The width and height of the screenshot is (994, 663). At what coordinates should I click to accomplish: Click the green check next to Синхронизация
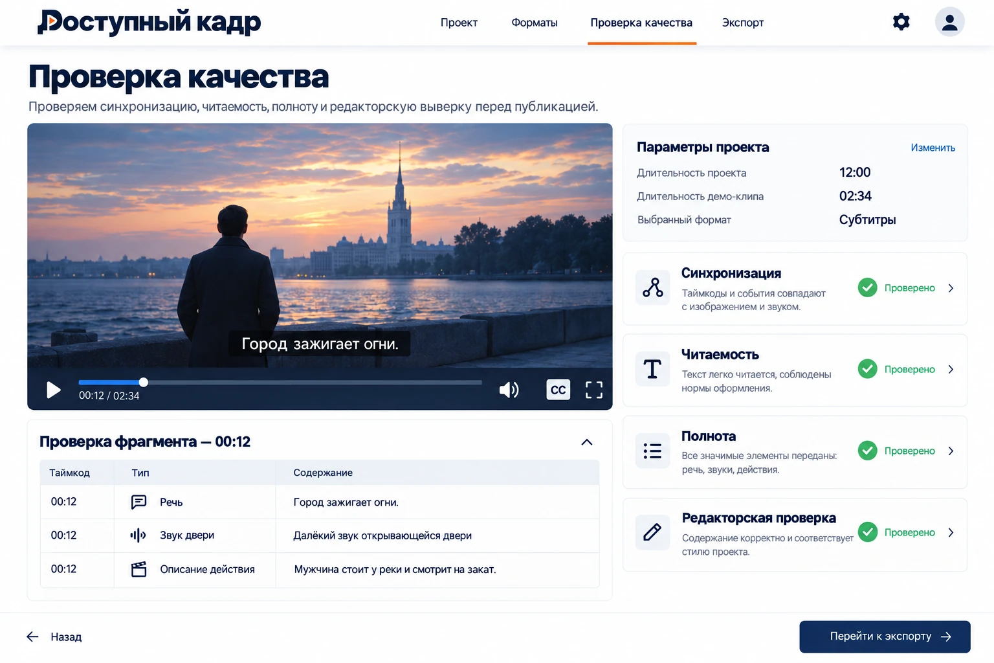(867, 287)
